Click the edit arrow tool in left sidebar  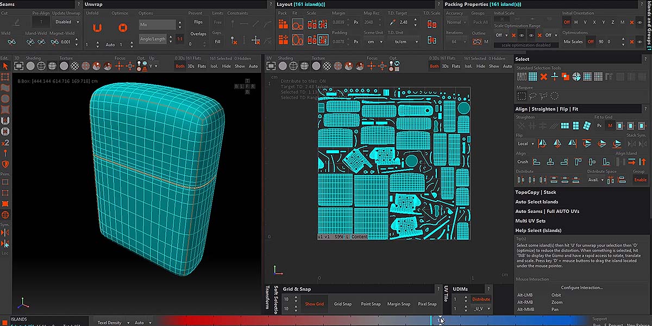(x=5, y=66)
